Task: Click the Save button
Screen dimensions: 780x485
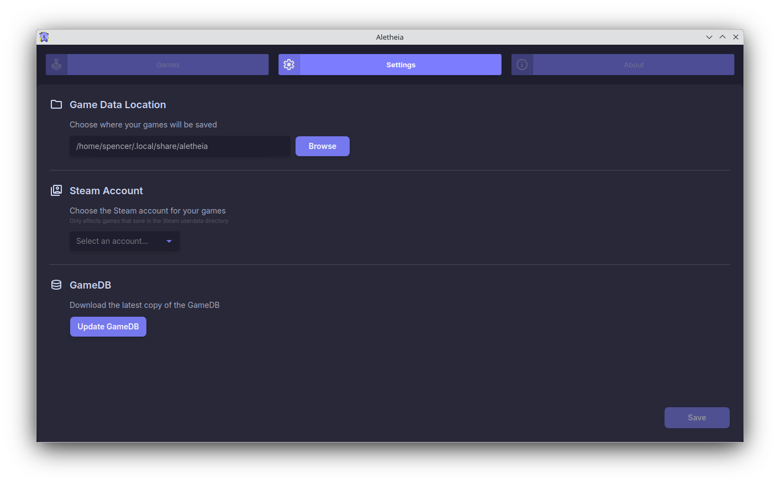Action: click(697, 418)
